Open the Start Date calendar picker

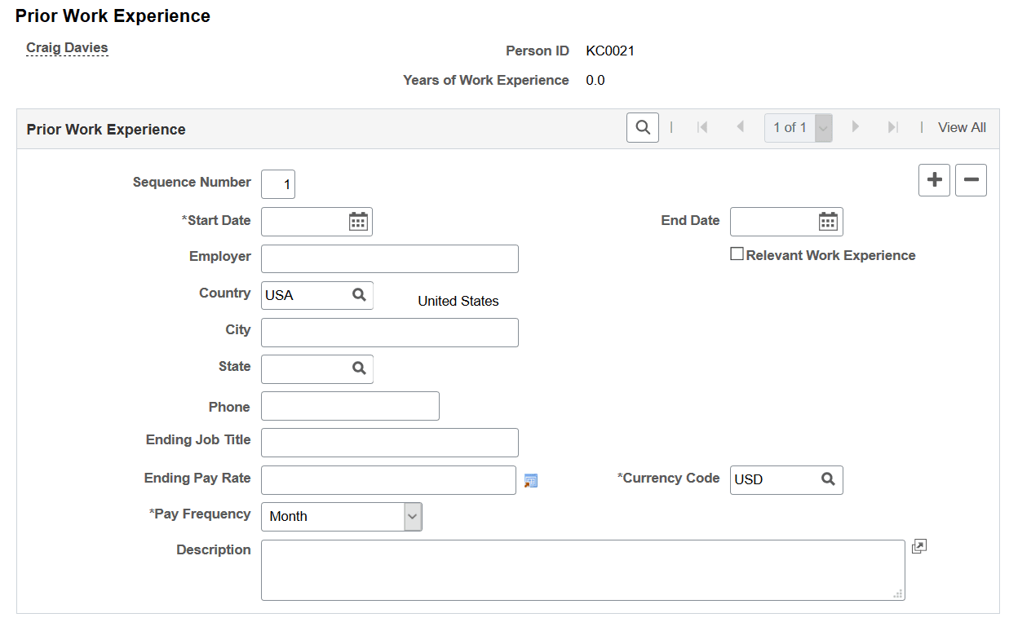point(358,222)
